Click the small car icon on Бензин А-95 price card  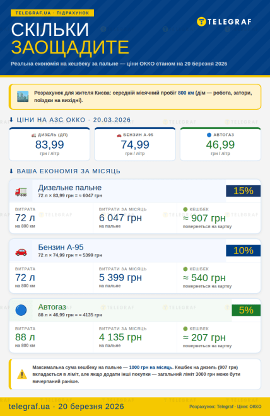[x=119, y=135]
